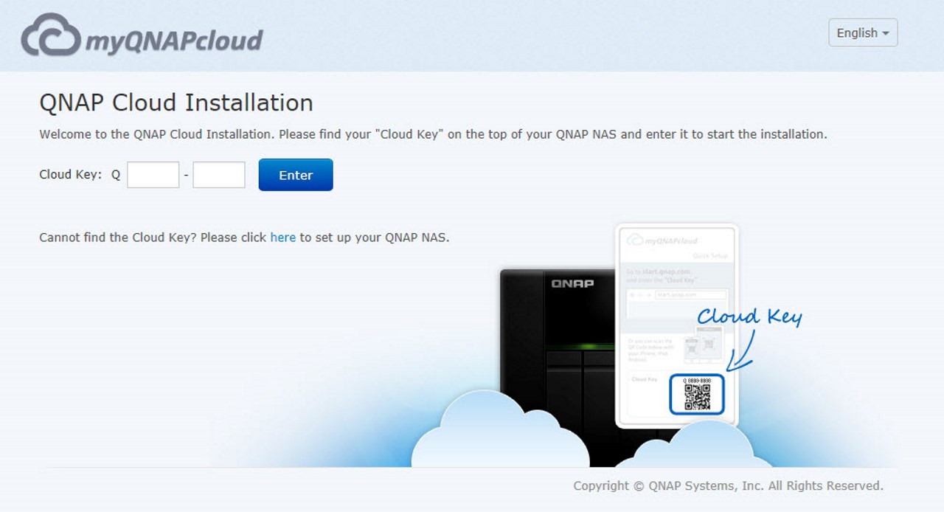Click the QR code in the illustration
Image resolution: width=944 pixels, height=512 pixels.
[x=697, y=397]
